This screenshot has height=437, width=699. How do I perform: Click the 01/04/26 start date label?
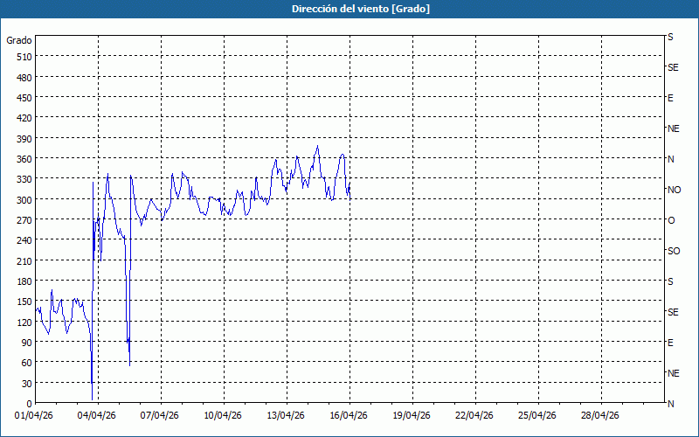35,416
